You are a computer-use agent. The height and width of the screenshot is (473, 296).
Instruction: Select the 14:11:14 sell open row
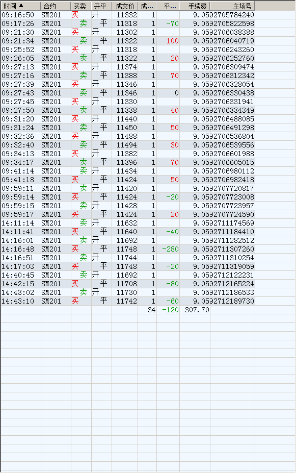pyautogui.click(x=128, y=223)
